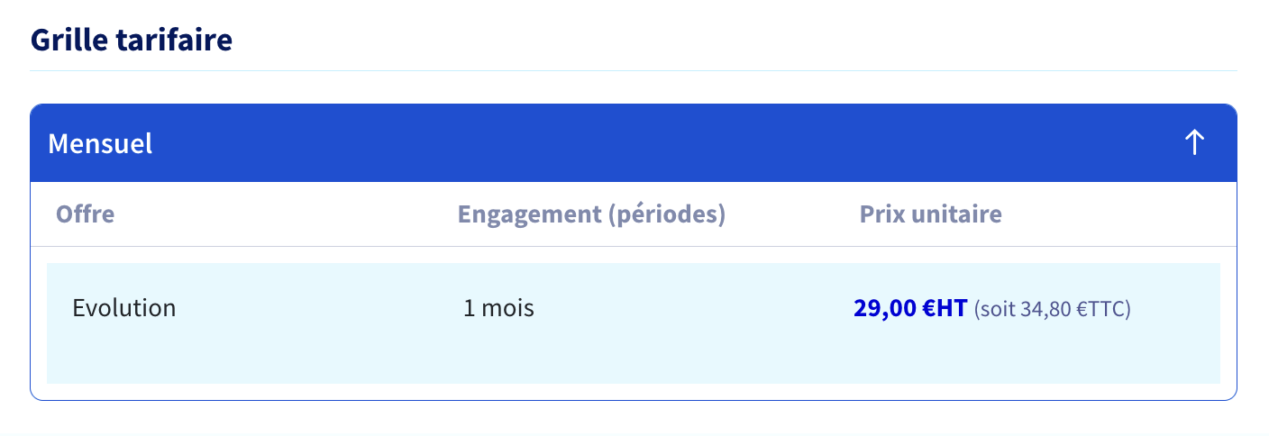Viewport: 1269px width, 436px height.
Task: Click the empty space right of Prix unitaire
Action: (x=1118, y=214)
